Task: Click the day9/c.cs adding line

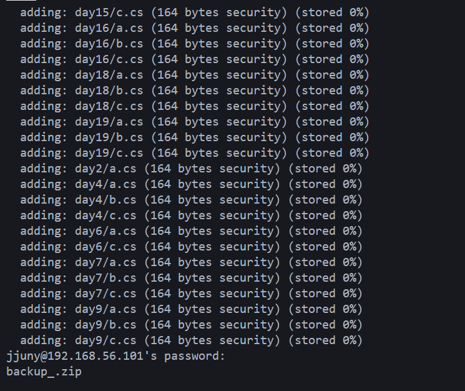Action: [x=191, y=340]
